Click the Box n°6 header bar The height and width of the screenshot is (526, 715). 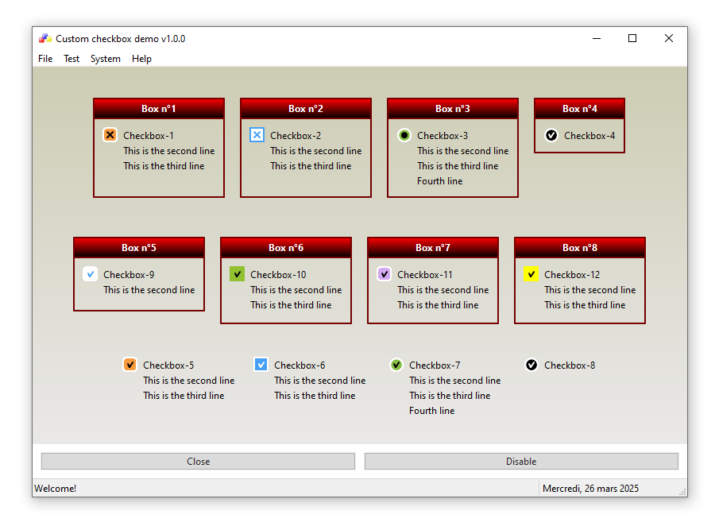click(286, 247)
